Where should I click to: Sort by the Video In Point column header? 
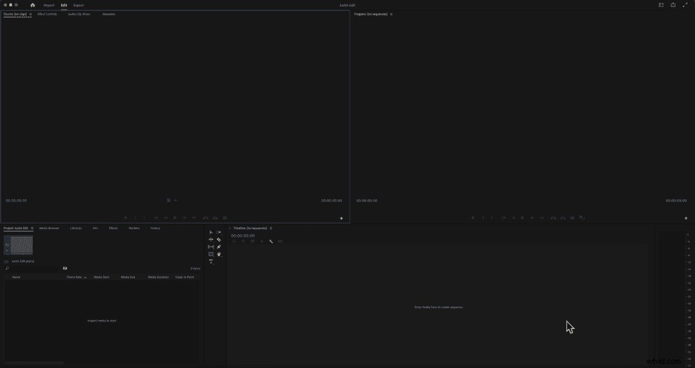click(x=184, y=277)
